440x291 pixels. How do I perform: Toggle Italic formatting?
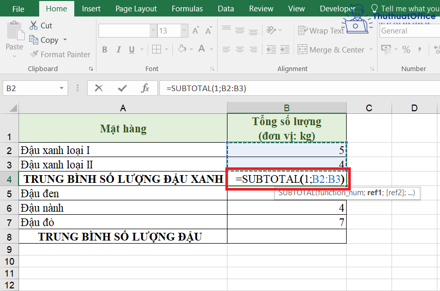point(119,49)
